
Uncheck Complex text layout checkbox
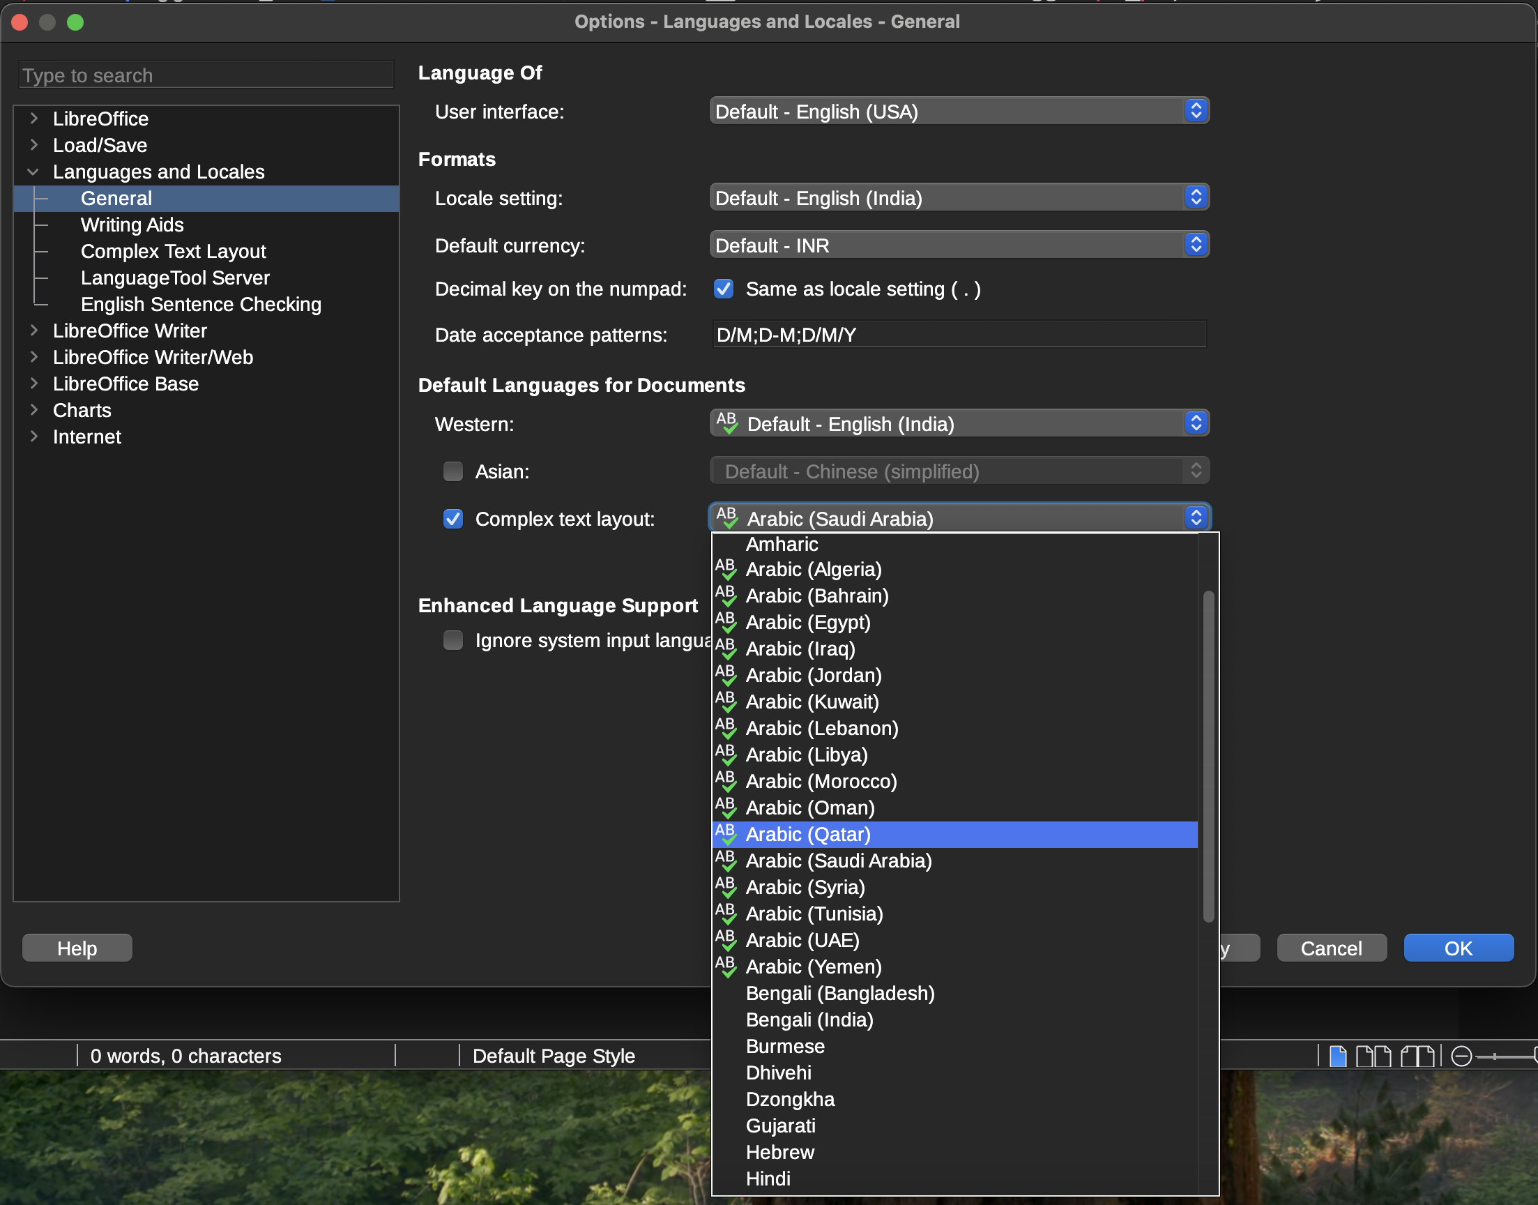pyautogui.click(x=452, y=519)
